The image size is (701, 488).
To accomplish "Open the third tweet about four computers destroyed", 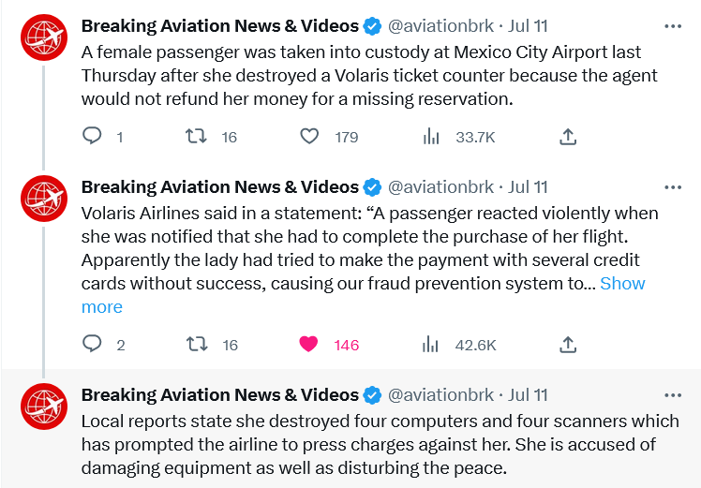I will pos(375,443).
